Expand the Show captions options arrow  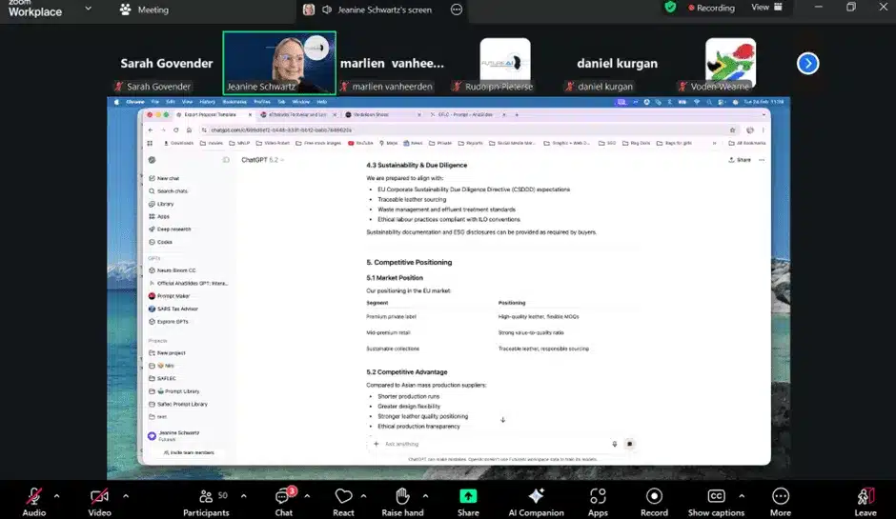pos(742,496)
